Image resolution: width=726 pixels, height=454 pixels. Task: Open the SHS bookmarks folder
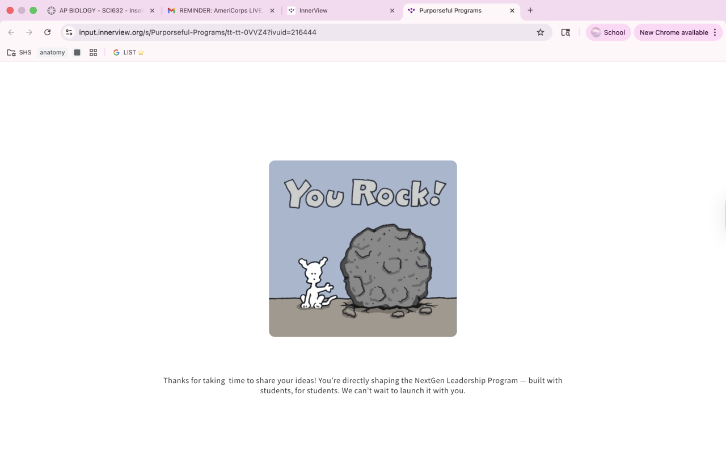tap(19, 52)
